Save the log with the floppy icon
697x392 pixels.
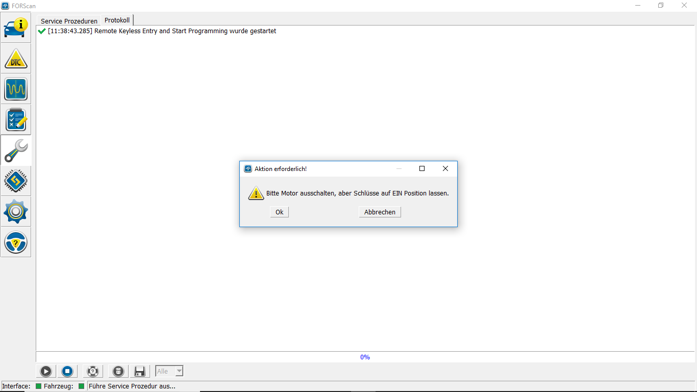[x=139, y=371]
